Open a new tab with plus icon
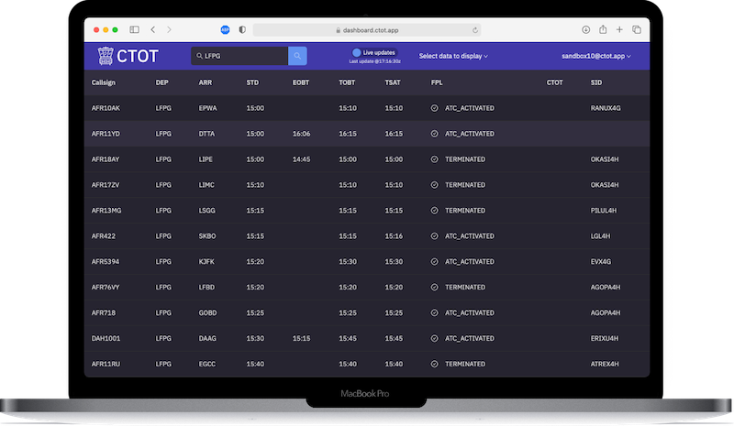734x426 pixels. [x=619, y=30]
